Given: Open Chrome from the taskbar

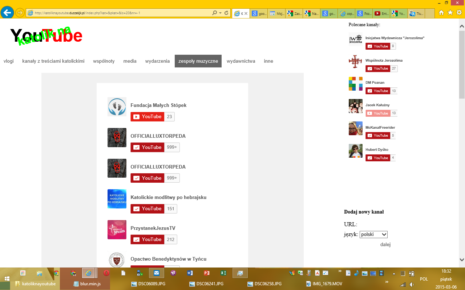Looking at the screenshot, I should (x=56, y=273).
